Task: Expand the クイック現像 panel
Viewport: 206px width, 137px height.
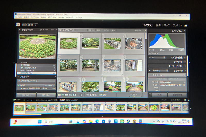Action: pyautogui.click(x=185, y=57)
